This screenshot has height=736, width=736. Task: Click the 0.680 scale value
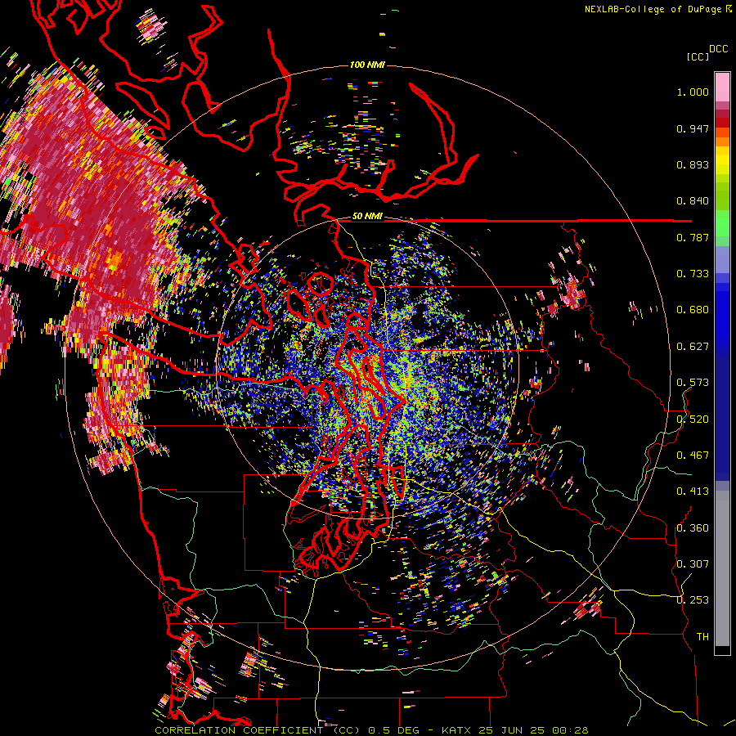tap(693, 310)
